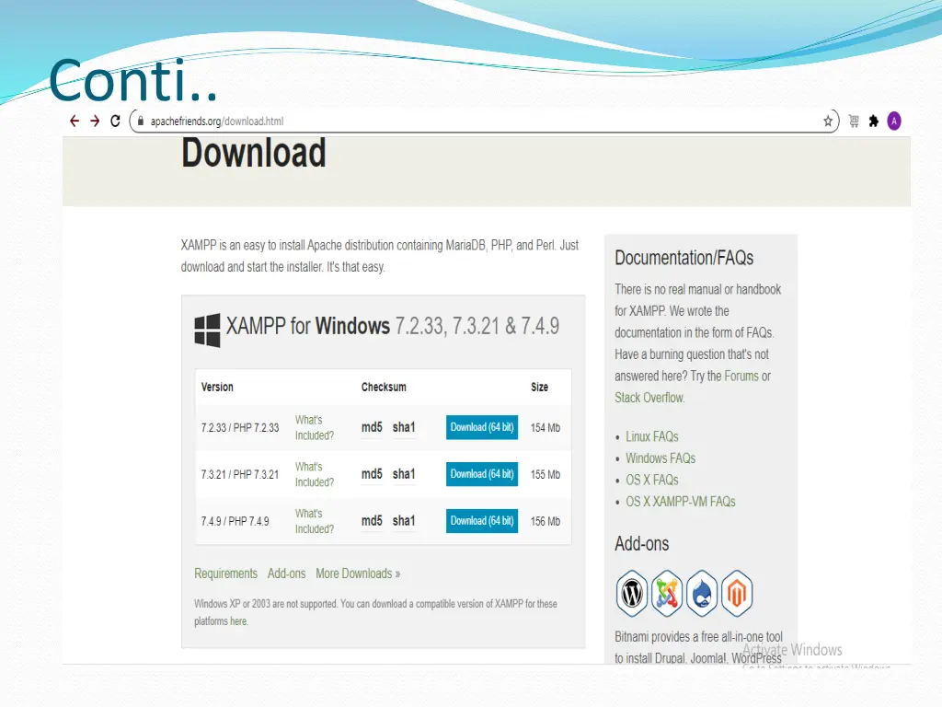Screen dimensions: 942x707
Task: Open OS X FAQs
Action: [x=652, y=481]
